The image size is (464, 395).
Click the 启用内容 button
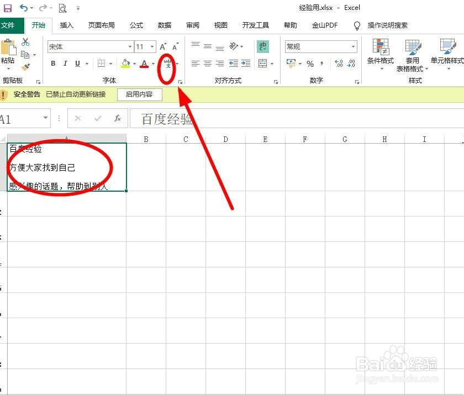pyautogui.click(x=139, y=94)
